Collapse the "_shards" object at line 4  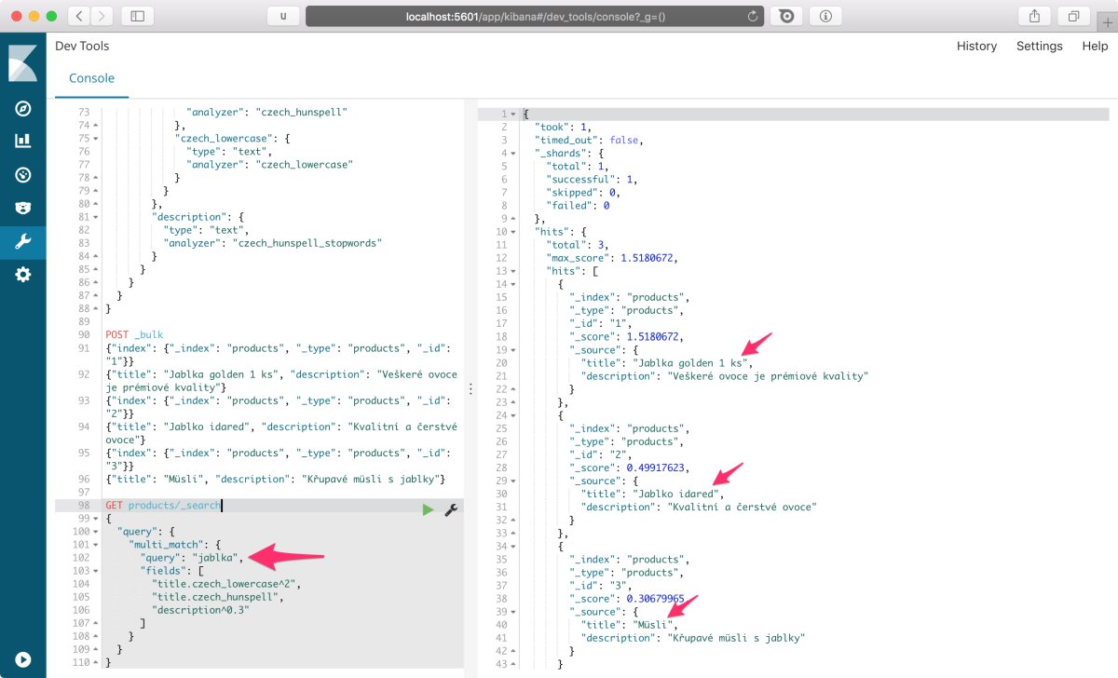[513, 153]
